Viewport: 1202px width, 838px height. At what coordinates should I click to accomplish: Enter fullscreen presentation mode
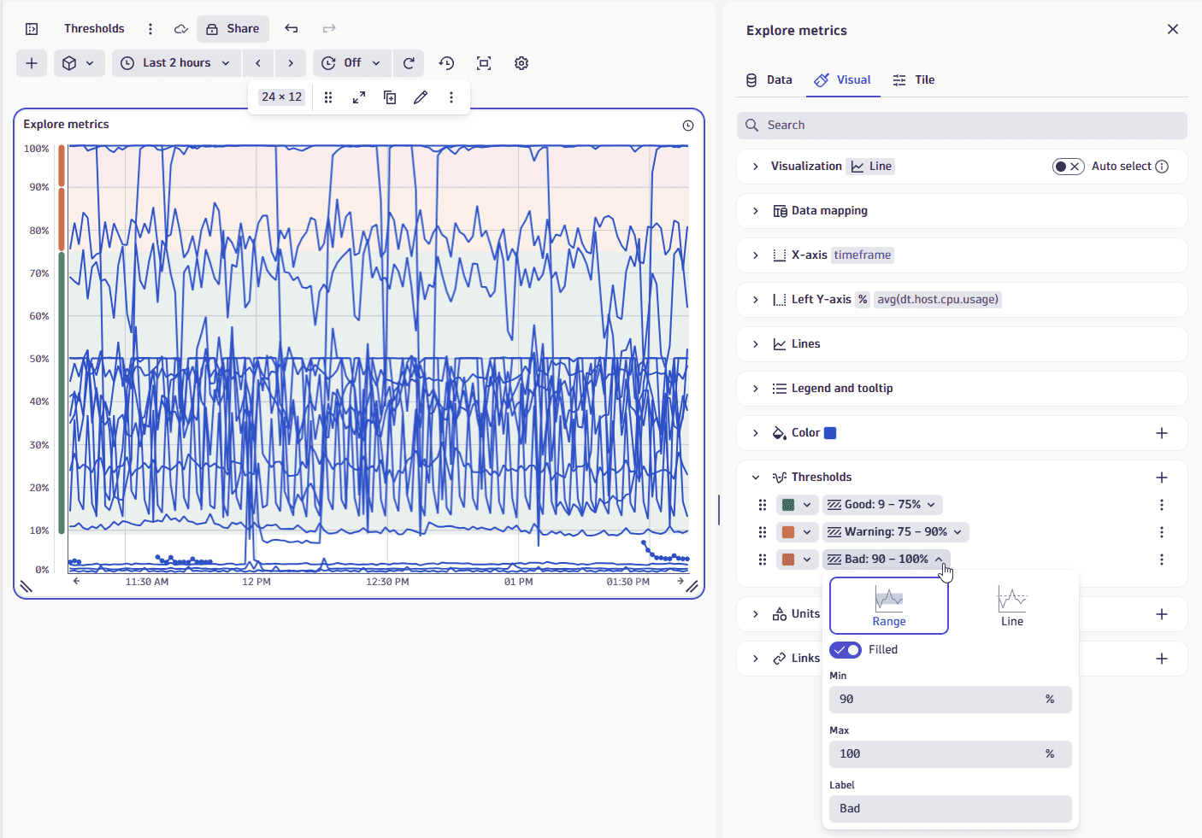(x=484, y=63)
